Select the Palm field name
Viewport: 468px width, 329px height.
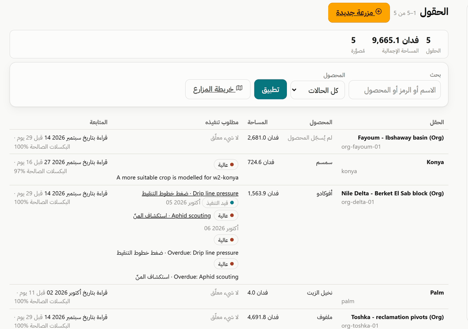[437, 293]
